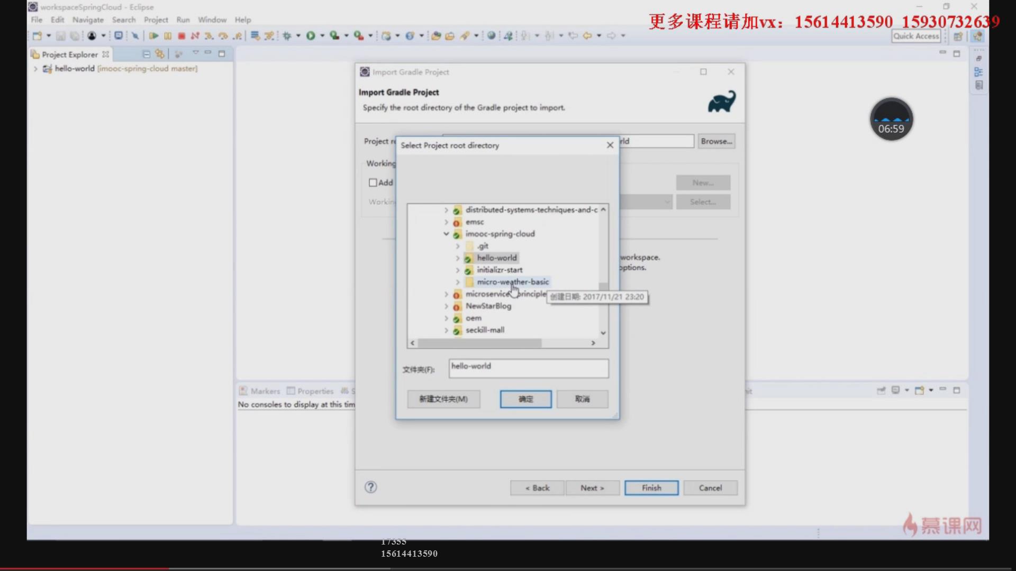1016x571 pixels.
Task: Collapse the imooc-spring-cloud folder node
Action: click(446, 234)
